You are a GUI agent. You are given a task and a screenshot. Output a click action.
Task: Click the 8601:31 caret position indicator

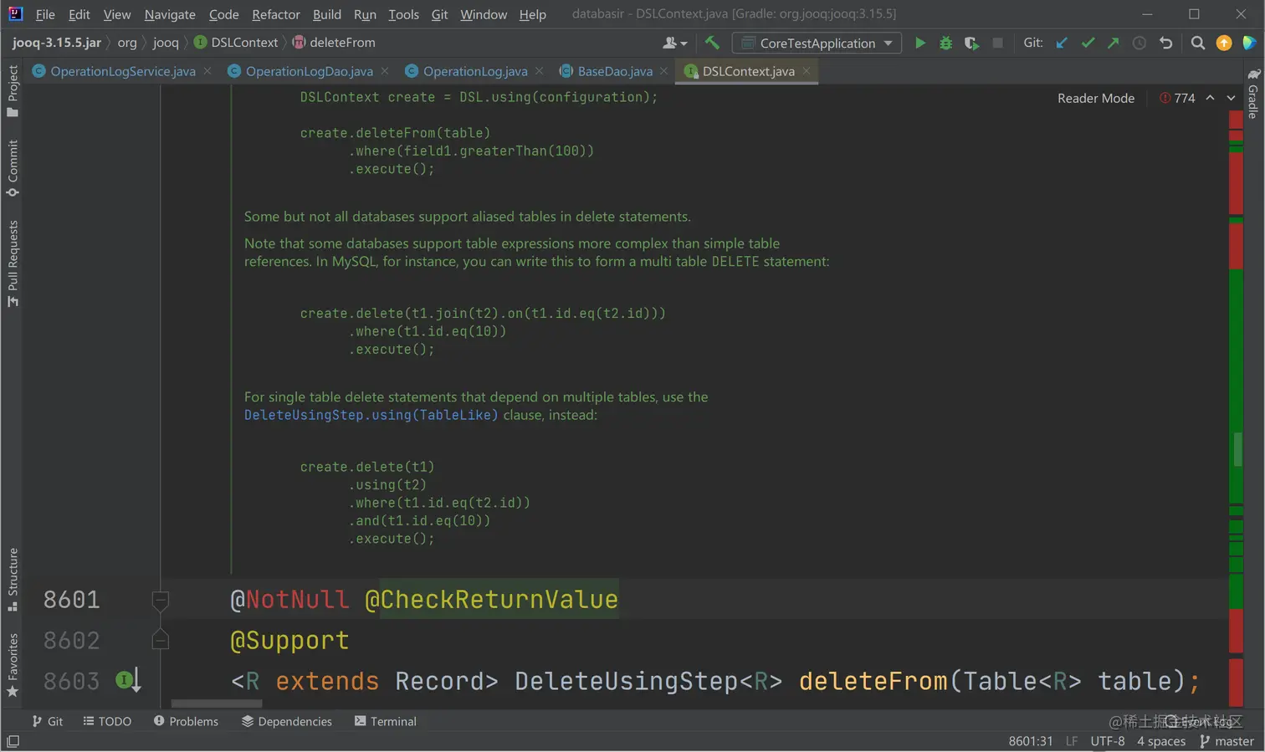tap(1030, 741)
